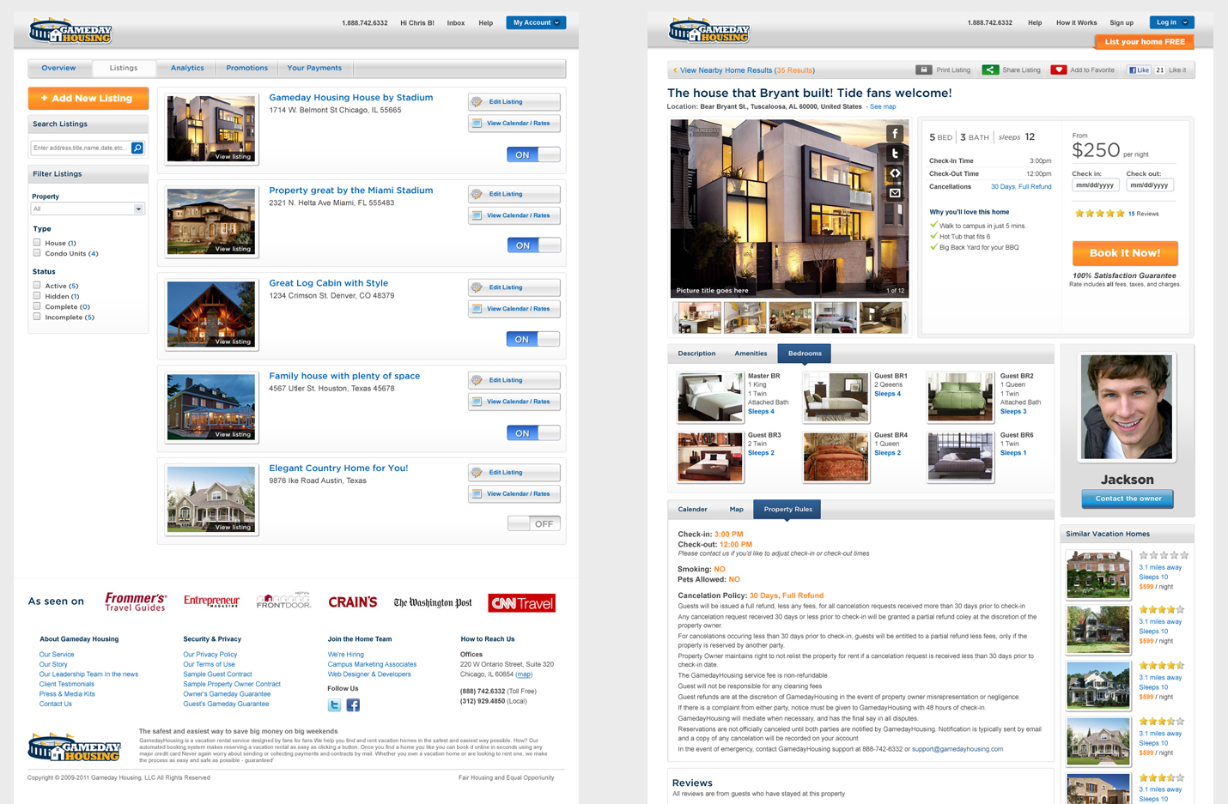Check the House type filter
Viewport: 1228px width, 804px height.
click(37, 243)
